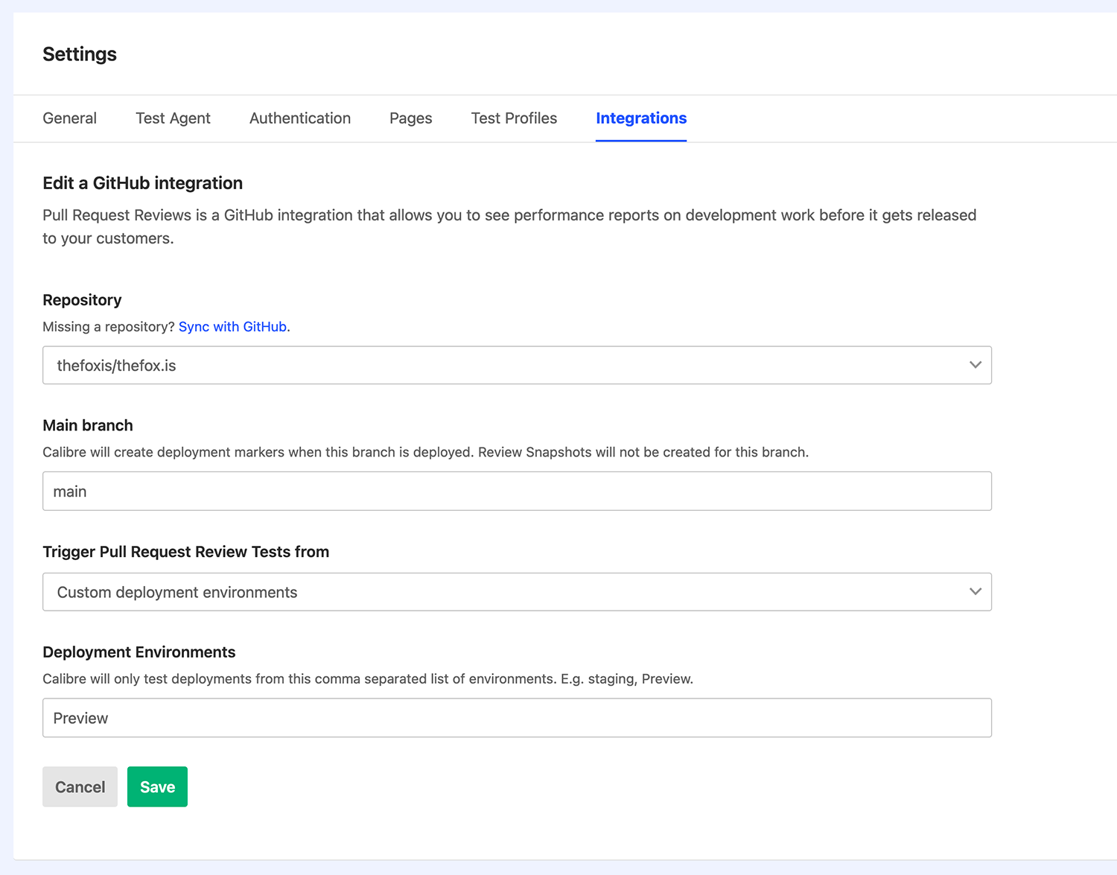This screenshot has height=875, width=1117.
Task: Switch to the General settings tab
Action: point(69,118)
